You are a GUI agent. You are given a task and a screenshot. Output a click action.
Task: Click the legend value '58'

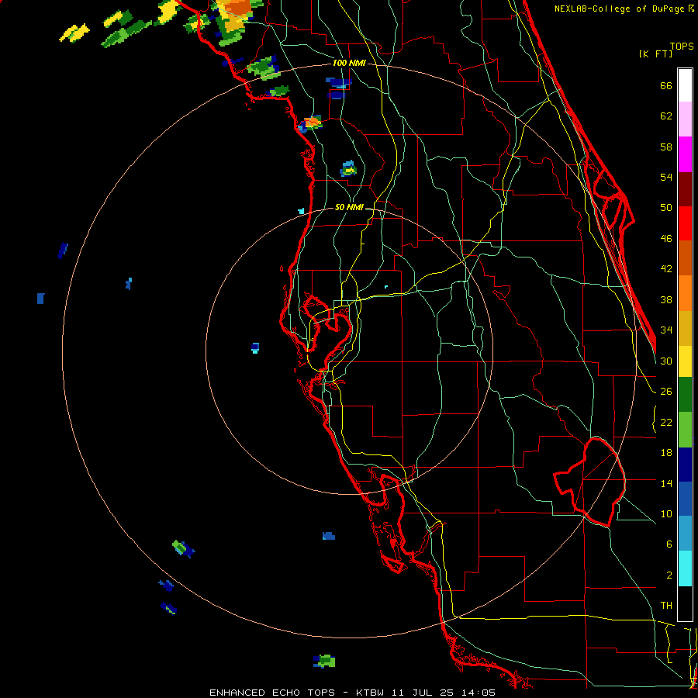[666, 147]
